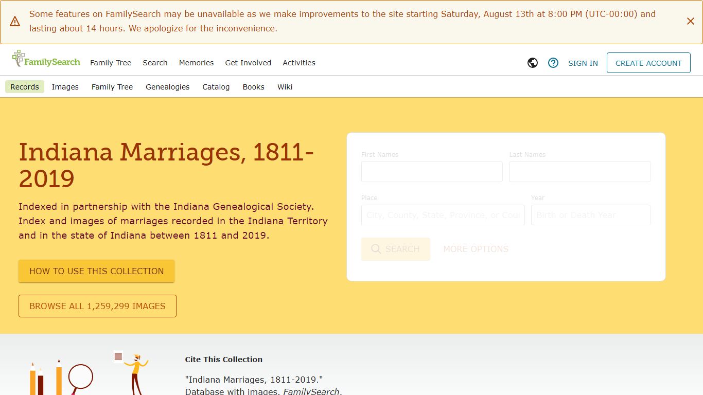Switch to the Family Tree sub-tab

point(112,87)
